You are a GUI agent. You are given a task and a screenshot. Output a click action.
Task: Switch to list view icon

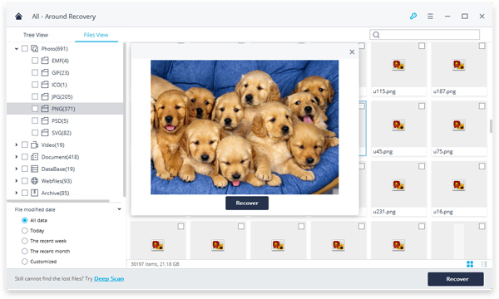click(483, 264)
